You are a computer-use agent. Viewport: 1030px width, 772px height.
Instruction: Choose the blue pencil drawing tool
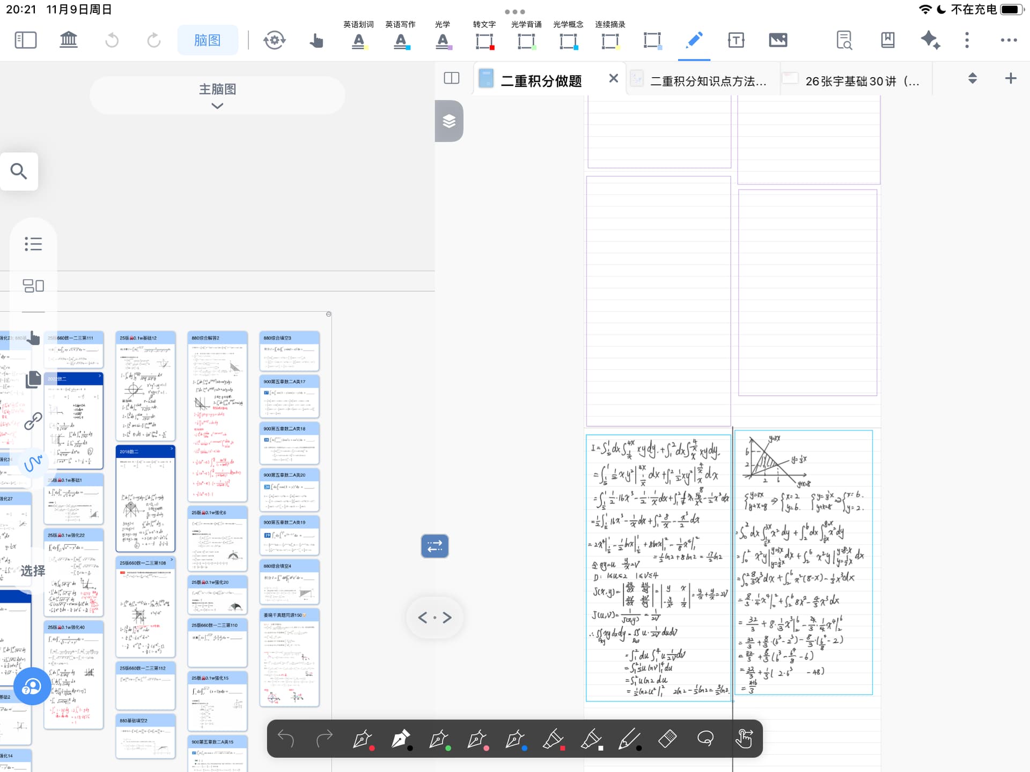click(x=694, y=40)
